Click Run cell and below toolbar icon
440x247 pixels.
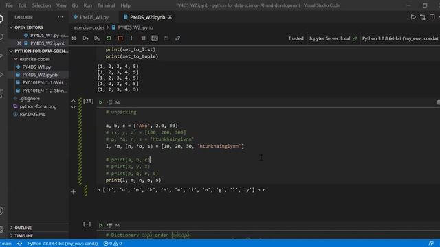[97, 38]
